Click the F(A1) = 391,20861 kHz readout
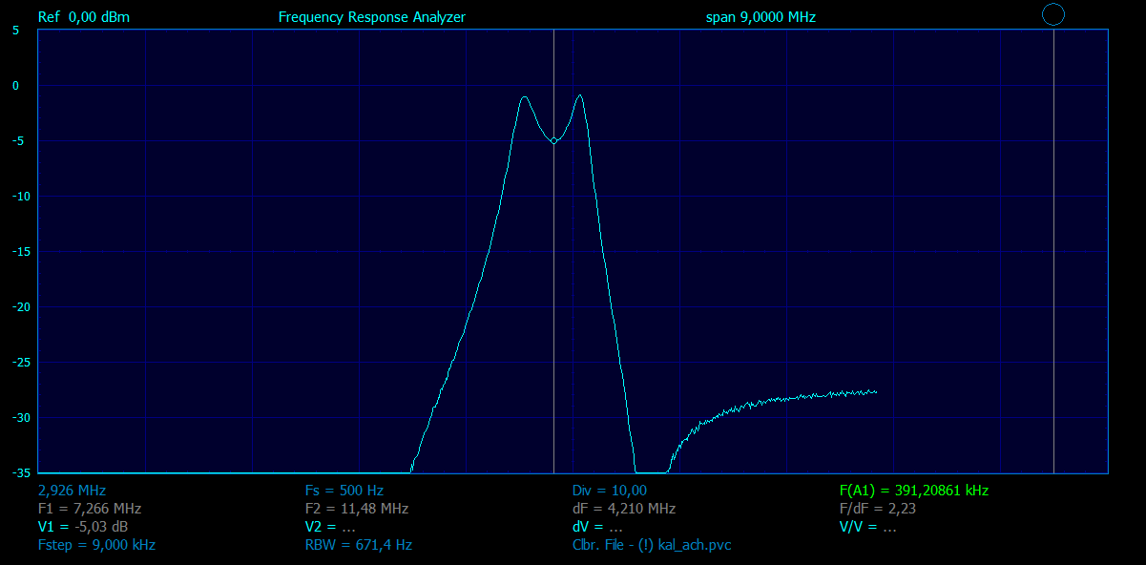Viewport: 1146px width, 565px height. point(914,491)
